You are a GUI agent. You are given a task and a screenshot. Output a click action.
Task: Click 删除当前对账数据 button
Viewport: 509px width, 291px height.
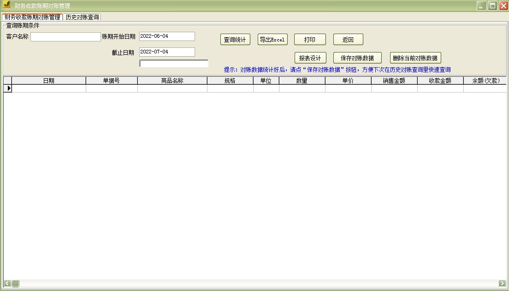point(415,58)
